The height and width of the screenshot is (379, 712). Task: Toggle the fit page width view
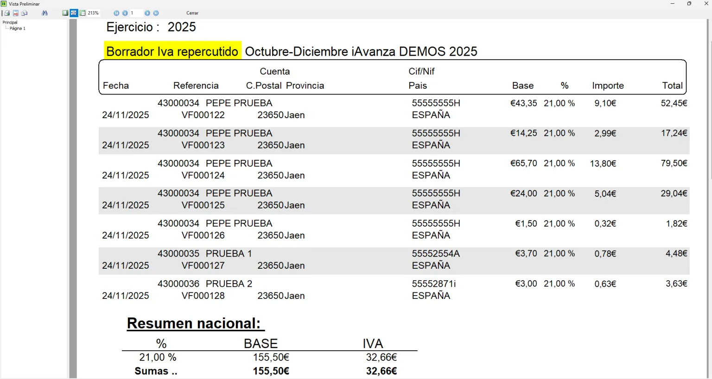point(74,13)
